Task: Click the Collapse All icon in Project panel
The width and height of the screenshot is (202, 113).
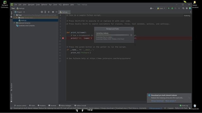Action: click(49, 12)
